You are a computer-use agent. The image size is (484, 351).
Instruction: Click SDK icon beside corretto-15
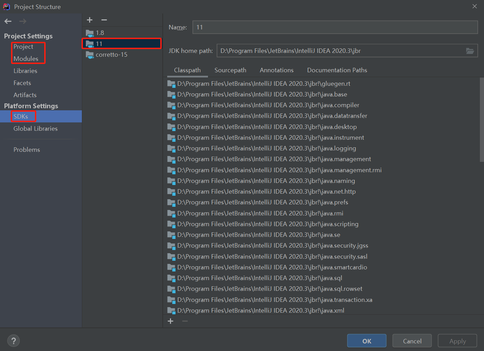90,55
